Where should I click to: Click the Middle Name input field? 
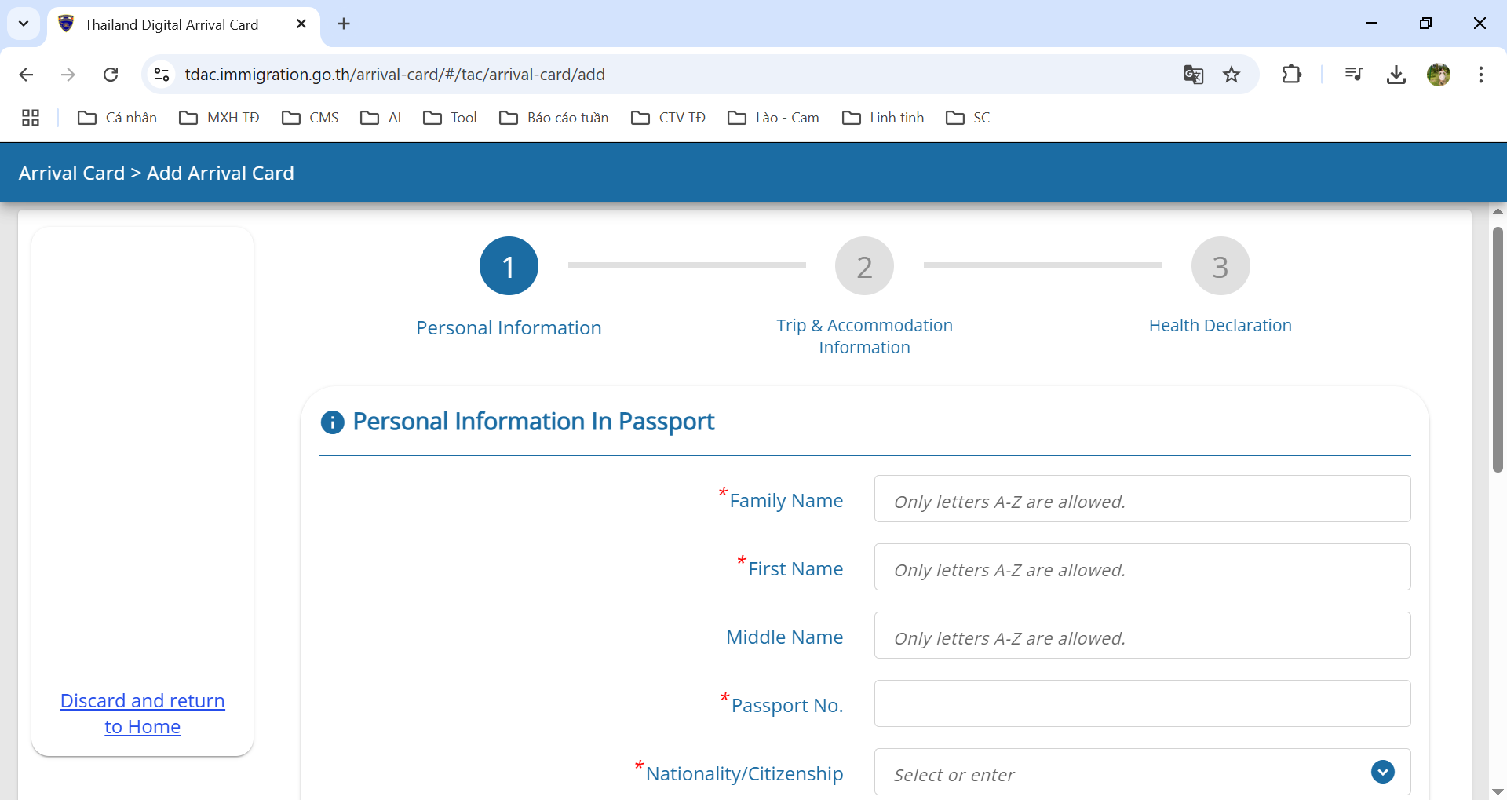click(1142, 635)
